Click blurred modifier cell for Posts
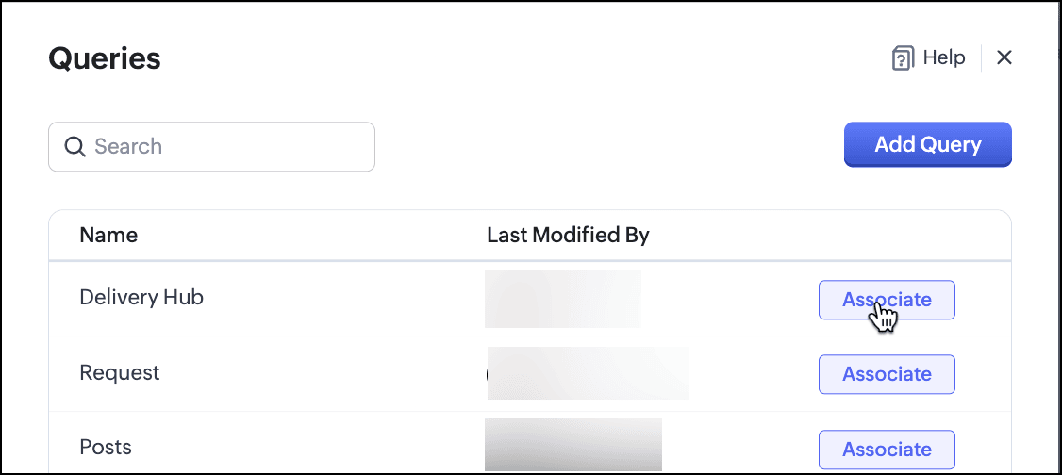Image resolution: width=1062 pixels, height=475 pixels. (573, 445)
